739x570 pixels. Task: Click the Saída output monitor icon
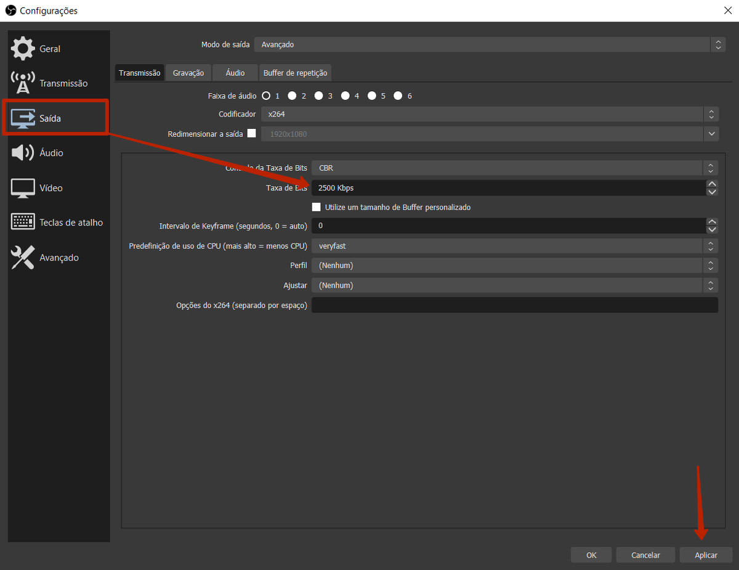click(x=23, y=118)
